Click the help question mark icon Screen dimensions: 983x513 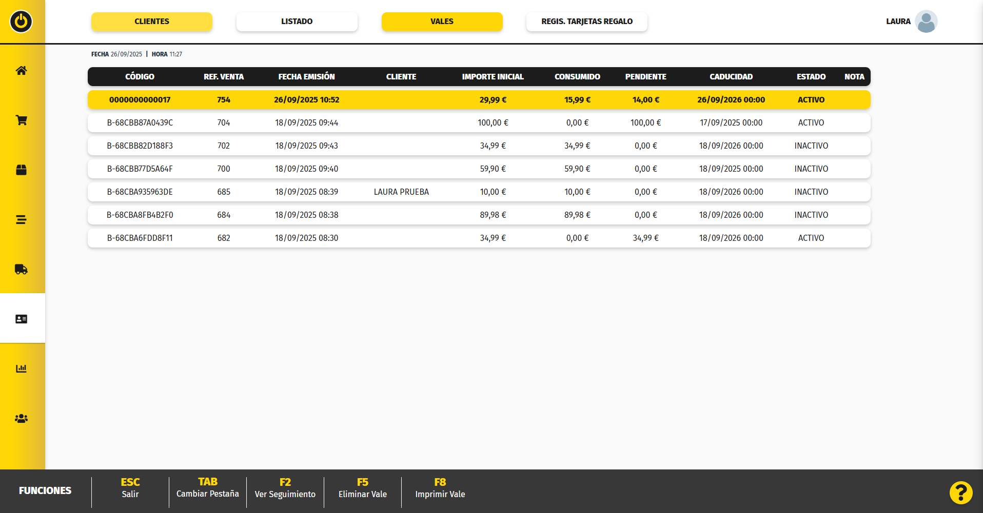pos(960,493)
